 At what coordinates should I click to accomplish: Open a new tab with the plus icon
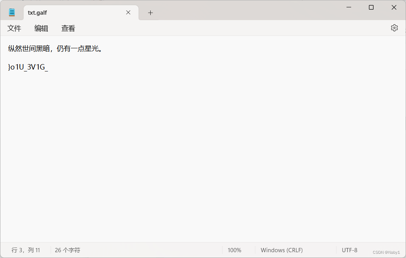tap(150, 12)
